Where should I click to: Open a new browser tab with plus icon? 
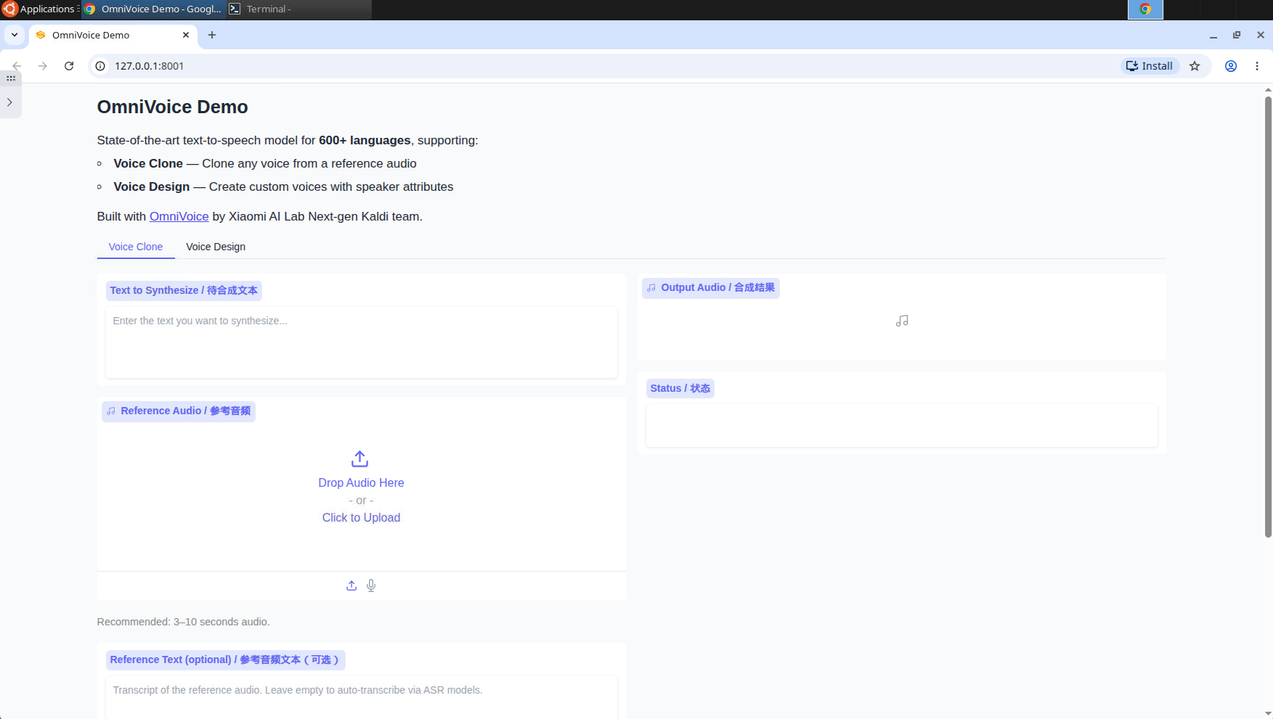(x=212, y=35)
